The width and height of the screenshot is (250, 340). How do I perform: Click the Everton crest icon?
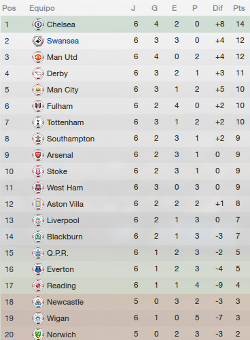[38, 269]
